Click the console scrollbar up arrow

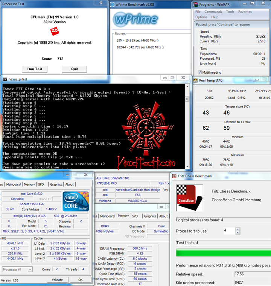[x=187, y=86]
